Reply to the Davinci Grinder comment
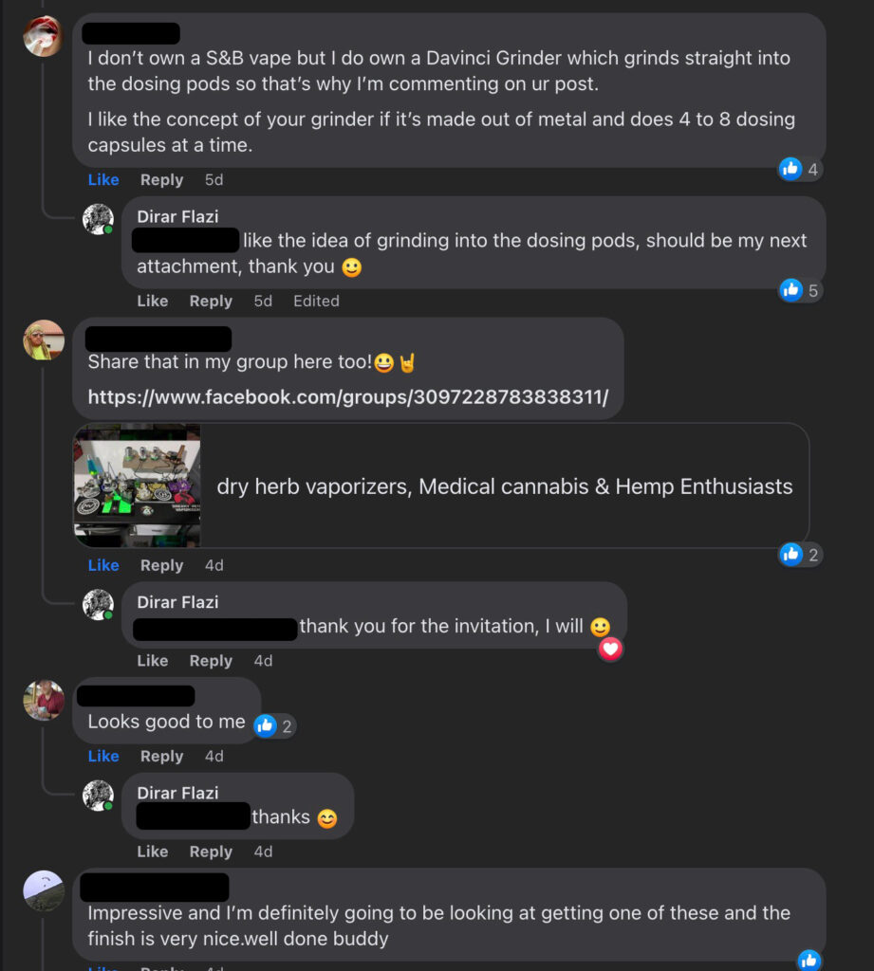This screenshot has width=874, height=971. (x=161, y=179)
